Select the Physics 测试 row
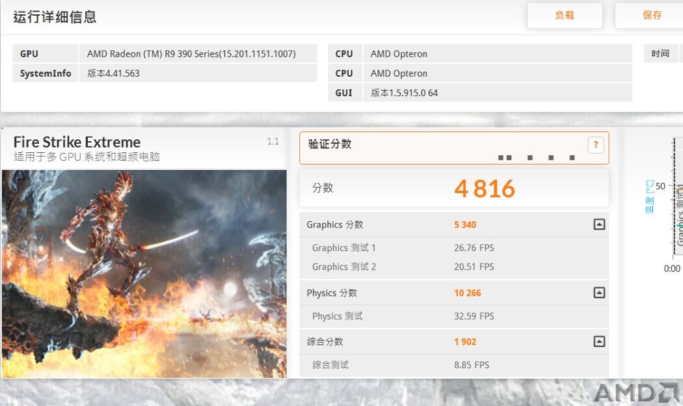This screenshot has width=683, height=406. (x=454, y=316)
